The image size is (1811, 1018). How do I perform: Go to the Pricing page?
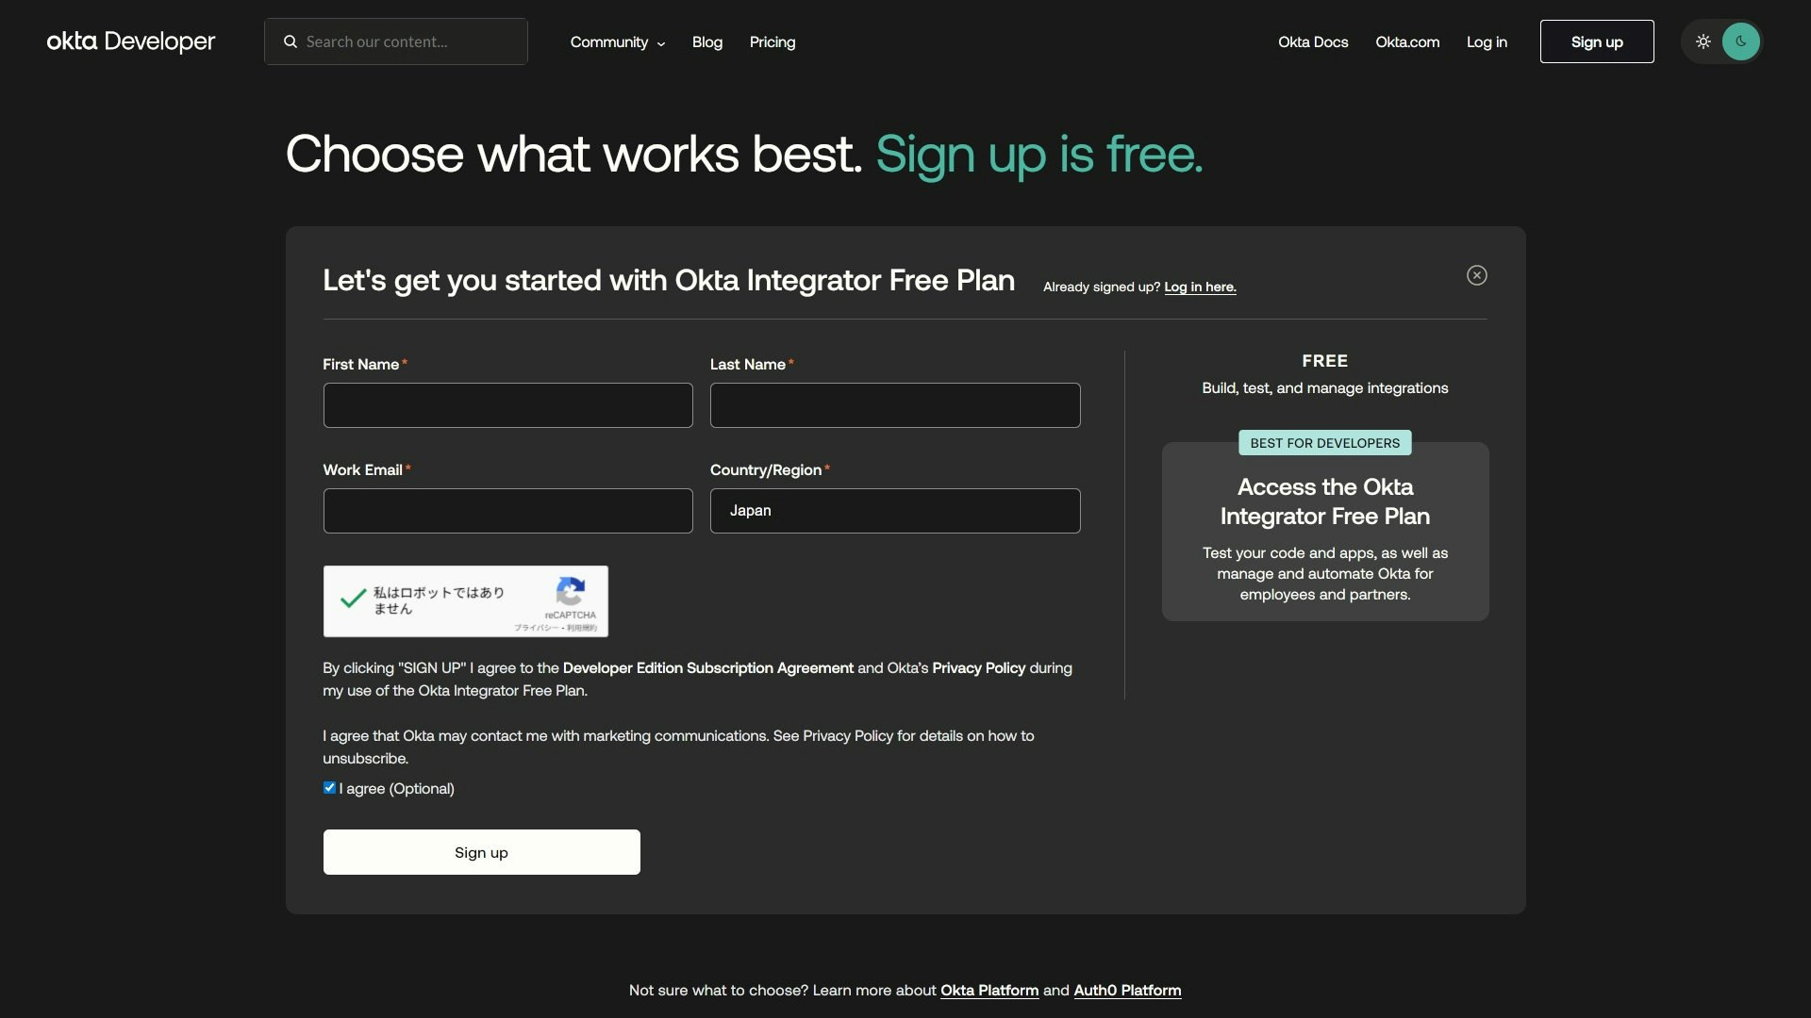[x=772, y=42]
